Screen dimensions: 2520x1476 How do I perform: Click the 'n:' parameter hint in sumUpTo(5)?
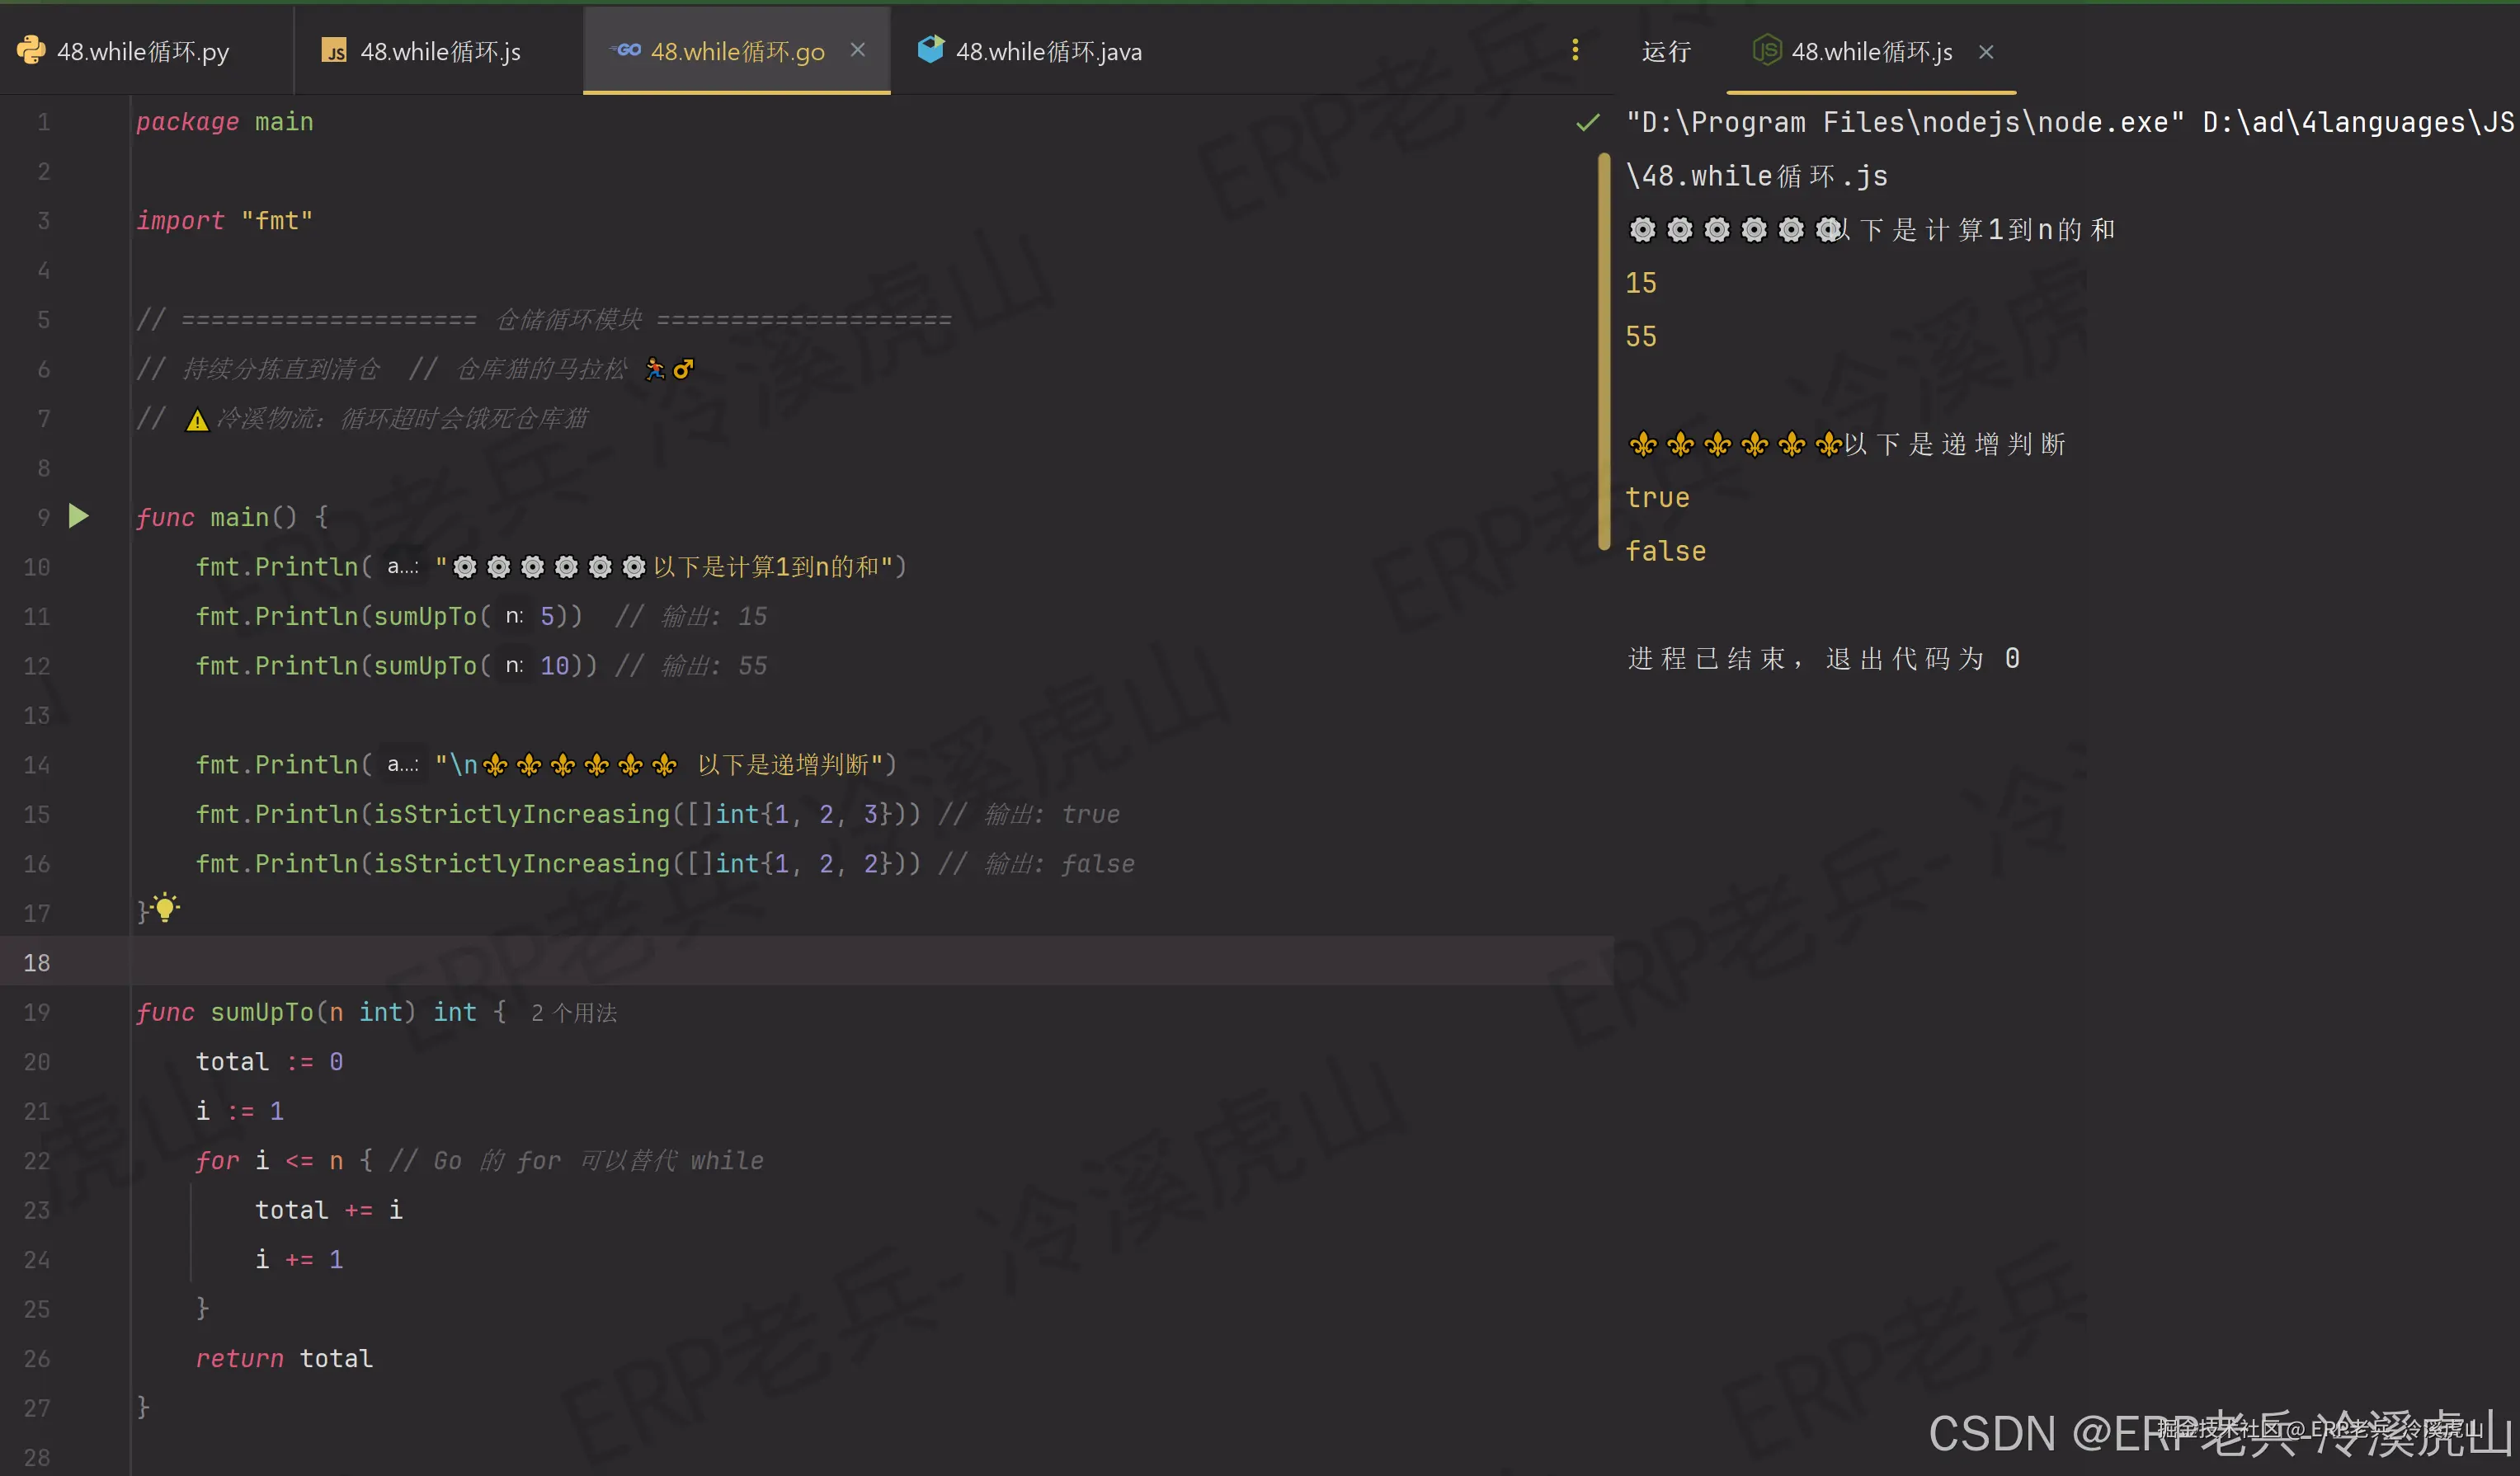click(514, 616)
